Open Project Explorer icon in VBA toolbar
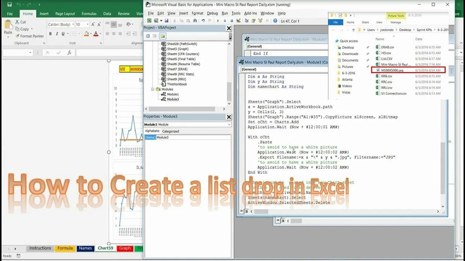The width and height of the screenshot is (465, 261). 247,21
